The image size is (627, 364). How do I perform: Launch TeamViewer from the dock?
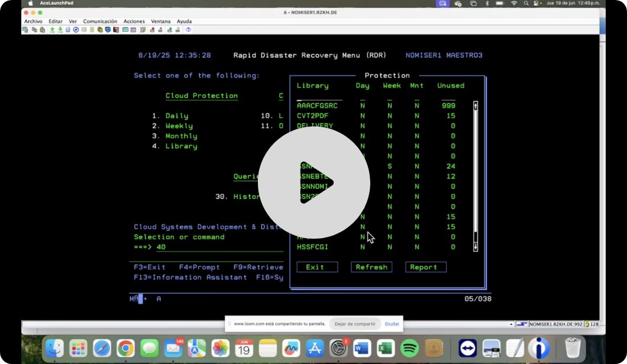click(467, 348)
